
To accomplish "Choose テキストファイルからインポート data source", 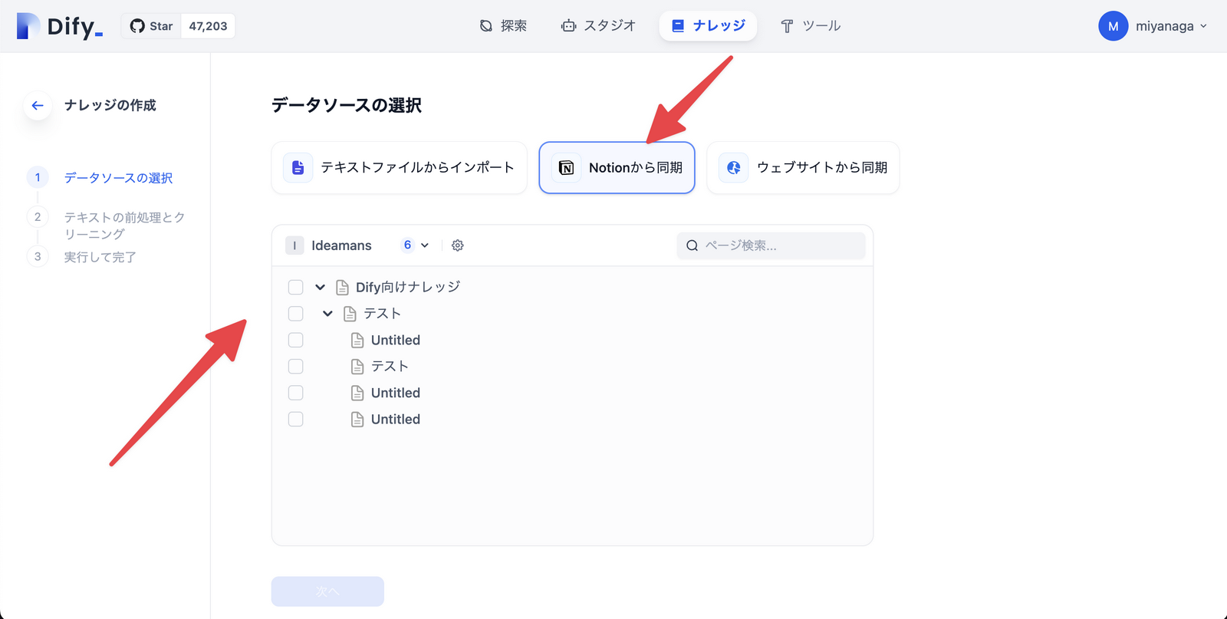I will pos(399,167).
